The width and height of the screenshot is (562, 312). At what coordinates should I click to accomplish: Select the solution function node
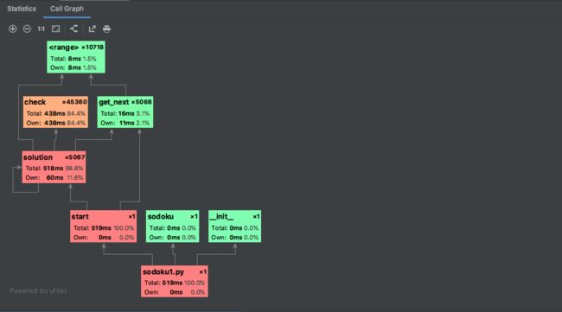pos(54,167)
